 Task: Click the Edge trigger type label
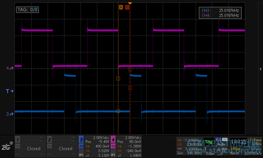[210, 153]
